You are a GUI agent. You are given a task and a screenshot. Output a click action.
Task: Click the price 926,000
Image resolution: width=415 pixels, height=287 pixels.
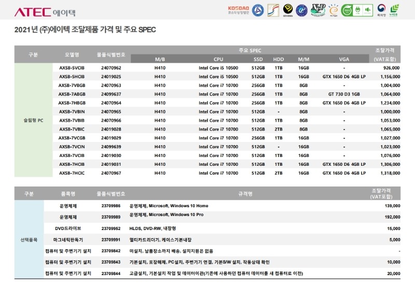(x=391, y=68)
